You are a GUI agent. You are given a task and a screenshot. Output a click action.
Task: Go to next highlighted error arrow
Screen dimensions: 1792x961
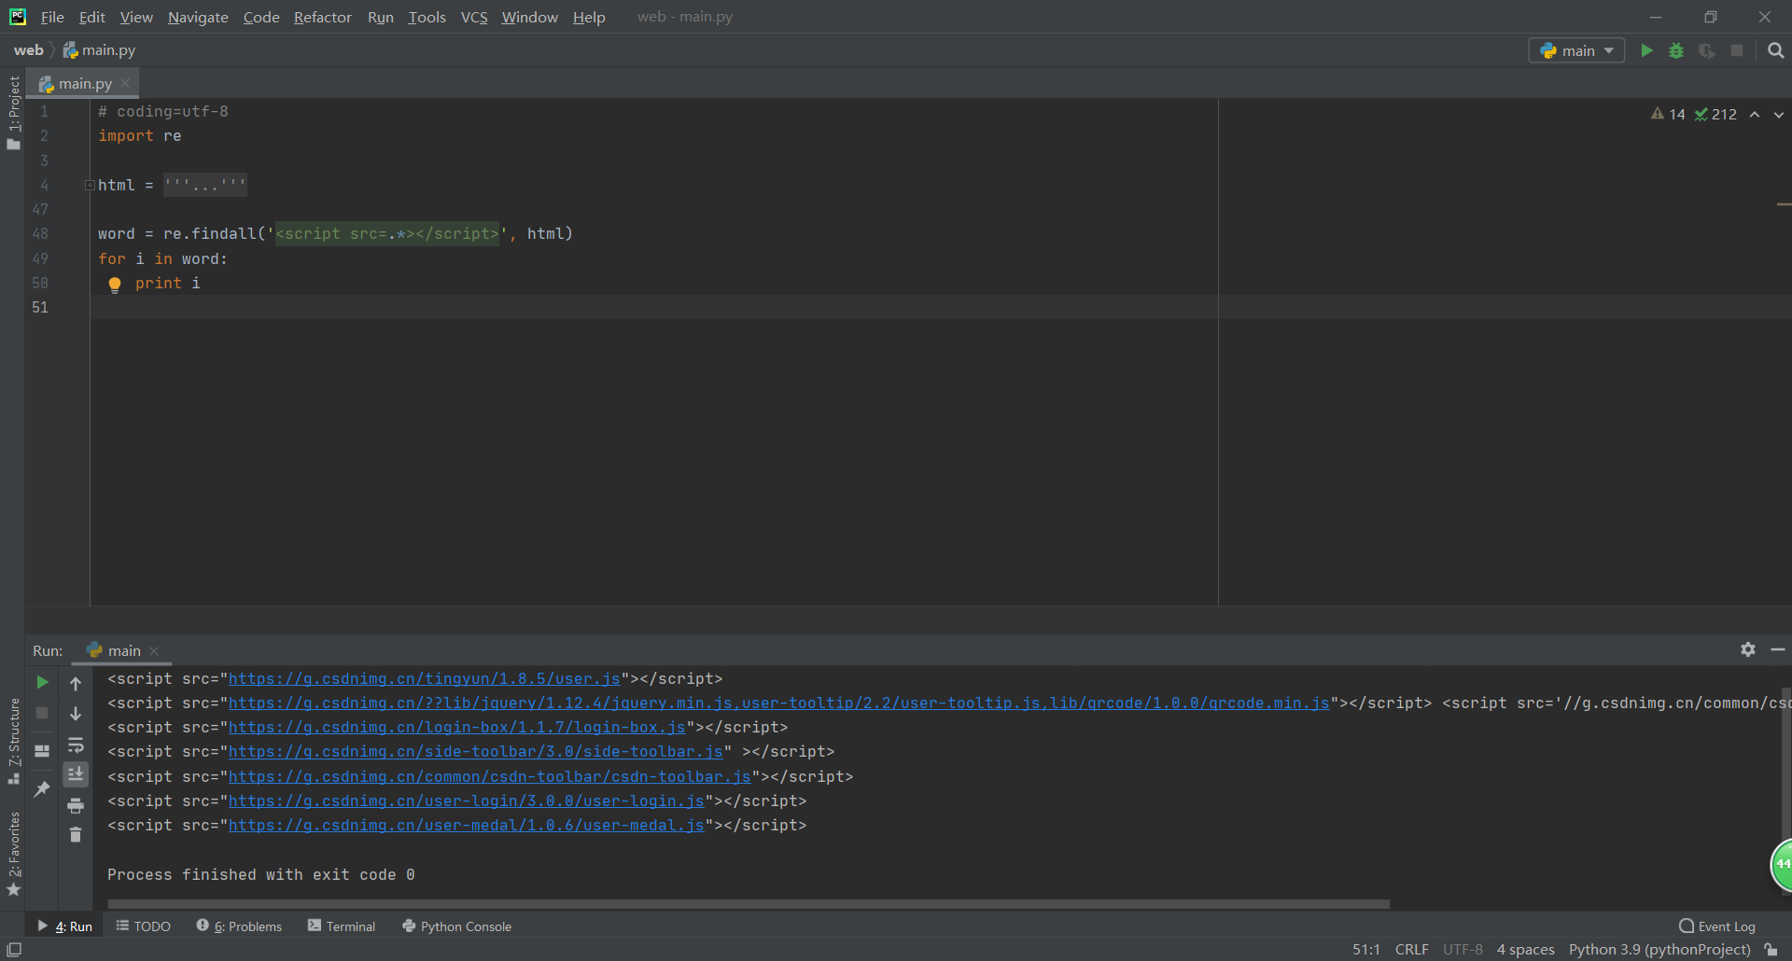tap(1779, 114)
